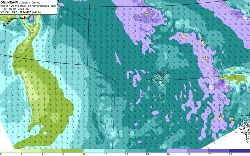This screenshot has height=156, width=250.
Task: Select the 4–6 m/s green legend swatch
Action: point(52,151)
